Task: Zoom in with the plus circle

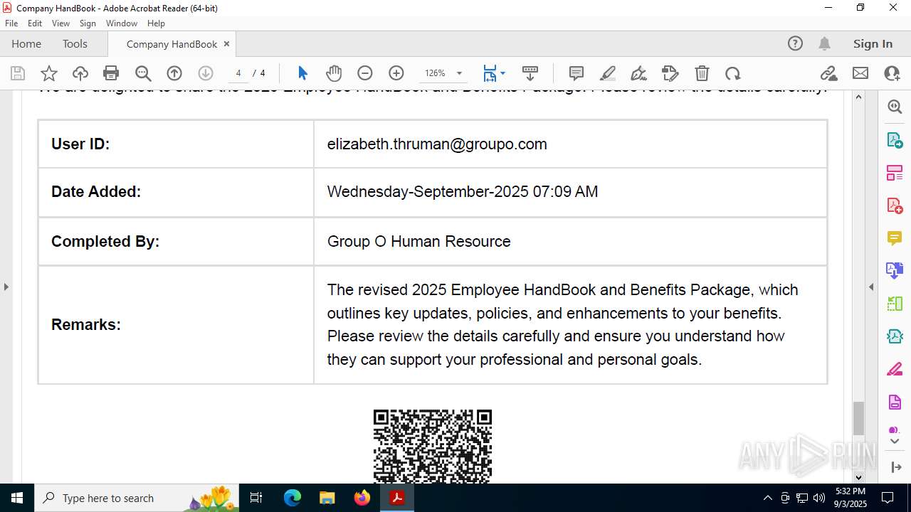Action: (396, 73)
